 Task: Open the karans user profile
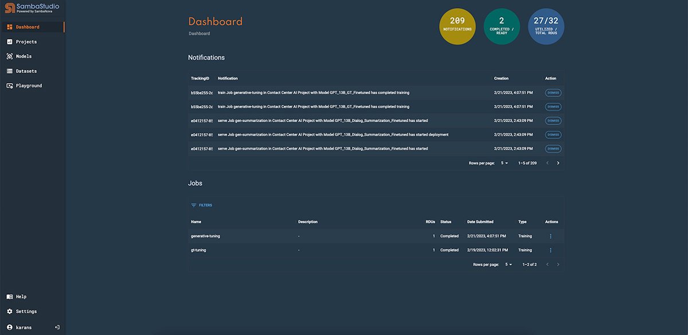coord(23,327)
